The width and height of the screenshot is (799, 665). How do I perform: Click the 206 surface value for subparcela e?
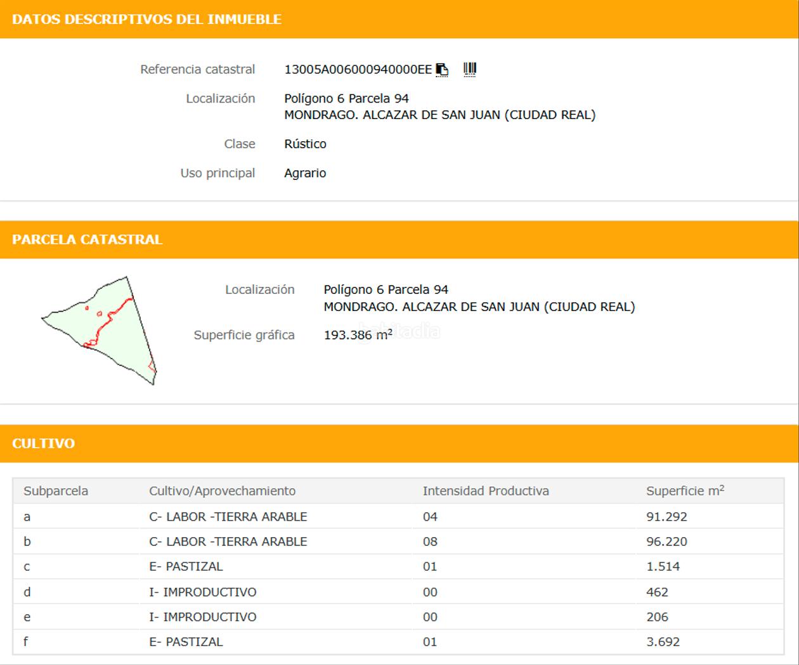point(657,617)
